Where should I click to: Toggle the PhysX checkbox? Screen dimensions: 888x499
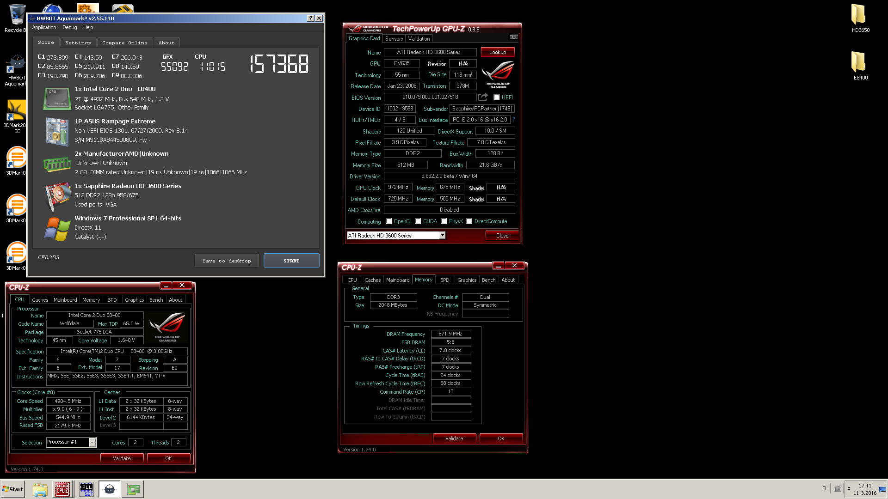coord(444,221)
